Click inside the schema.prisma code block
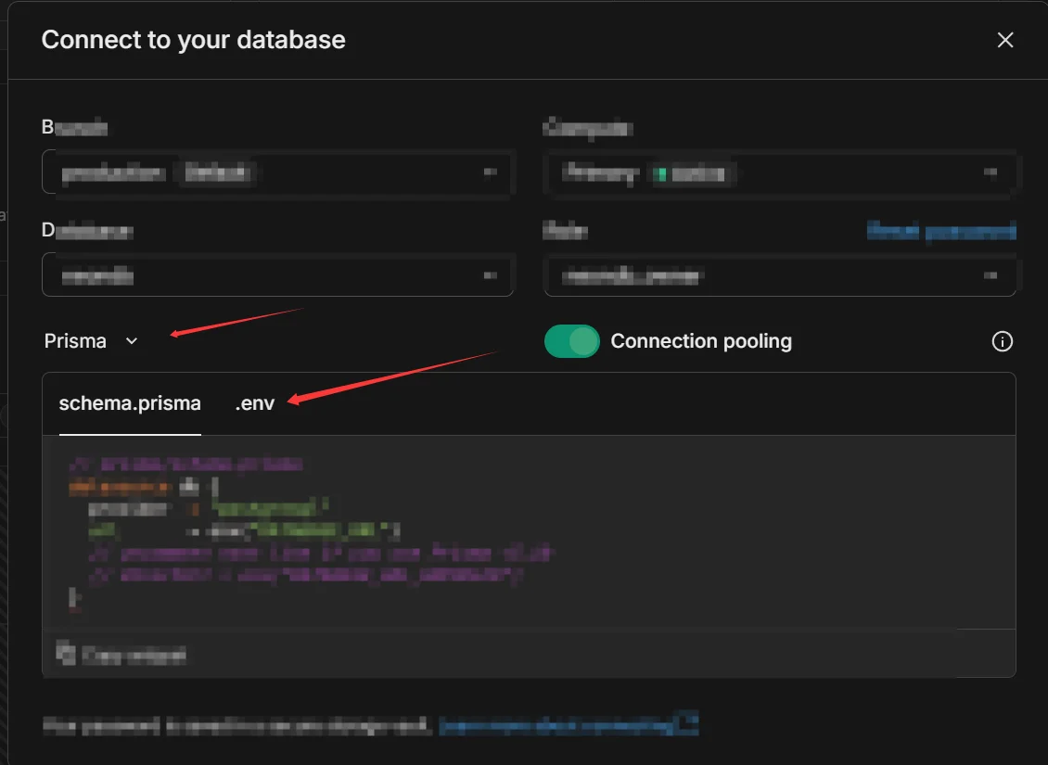This screenshot has height=765, width=1048. pos(529,532)
